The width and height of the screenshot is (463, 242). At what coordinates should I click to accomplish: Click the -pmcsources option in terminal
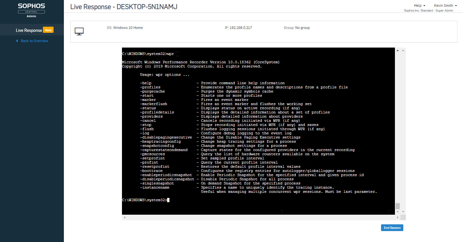coord(152,154)
